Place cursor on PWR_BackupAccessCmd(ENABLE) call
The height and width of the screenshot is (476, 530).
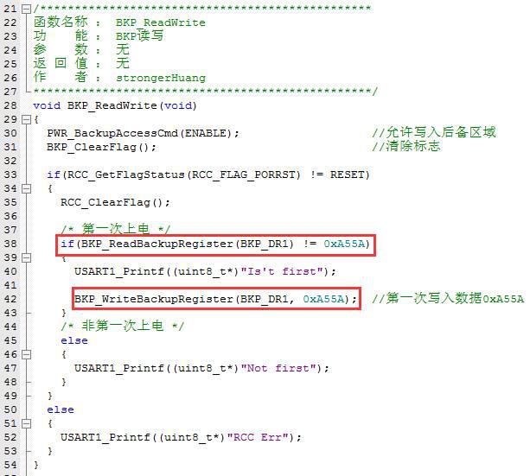(x=143, y=133)
